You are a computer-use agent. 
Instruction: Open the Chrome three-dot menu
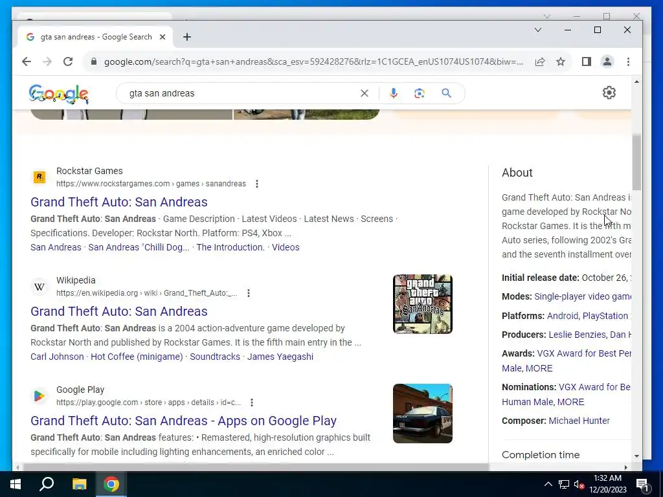pos(628,61)
